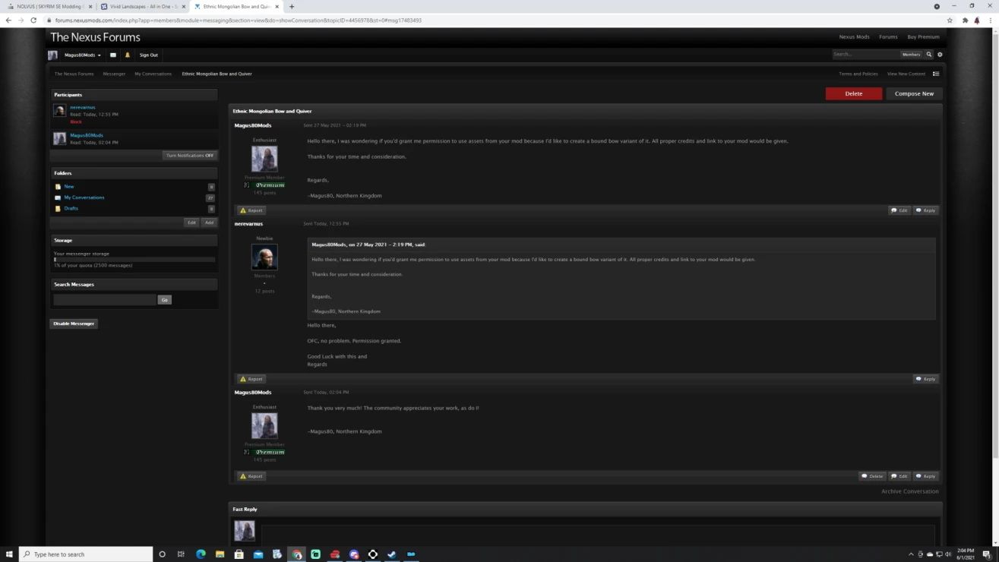Open advanced search gear icon

[940, 55]
